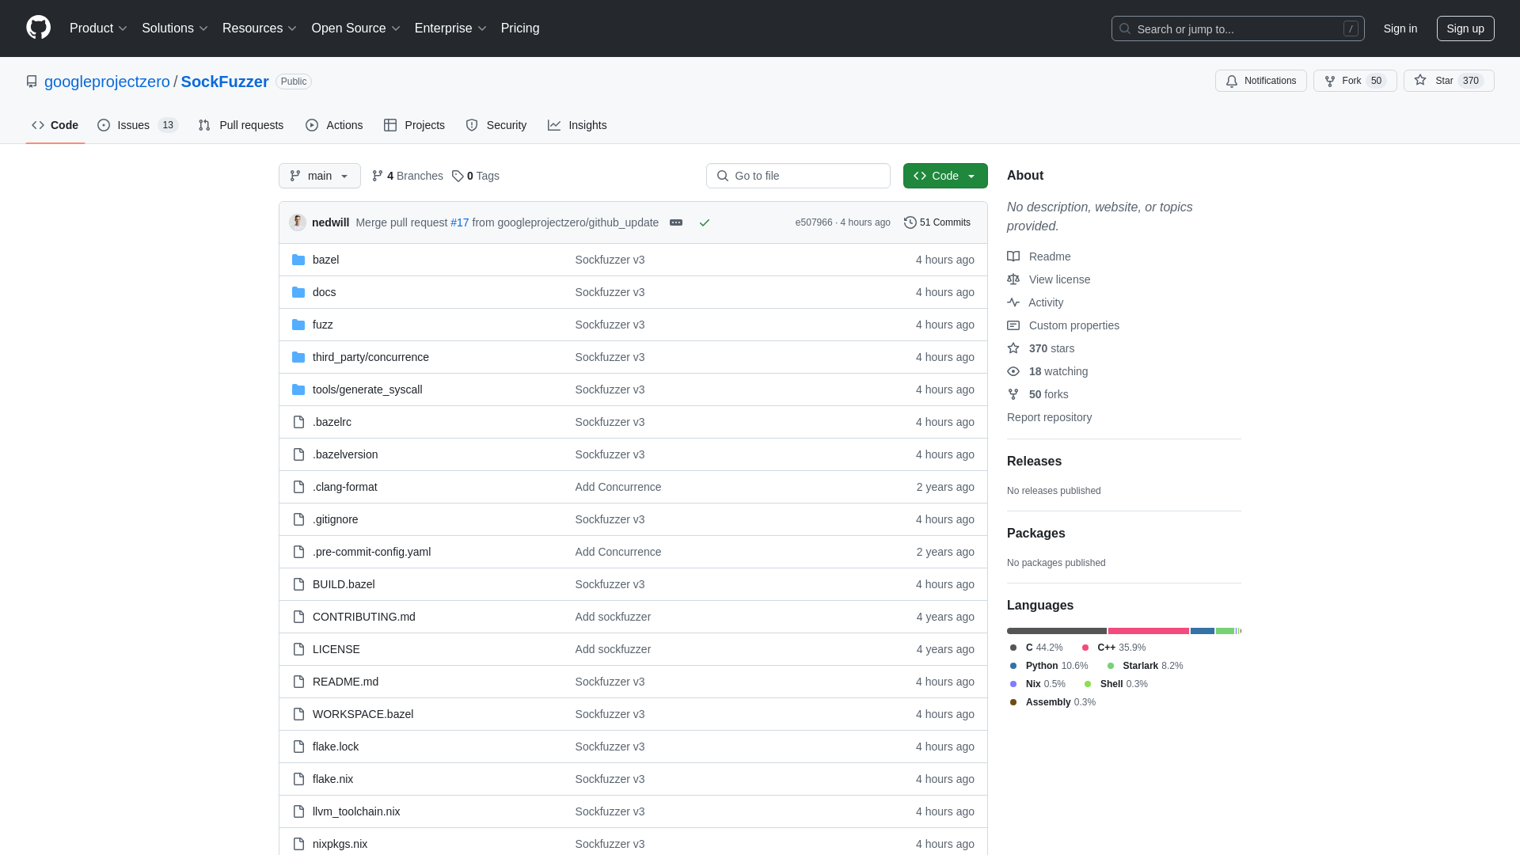Expand the main branch selector dropdown
1520x855 pixels.
[318, 176]
